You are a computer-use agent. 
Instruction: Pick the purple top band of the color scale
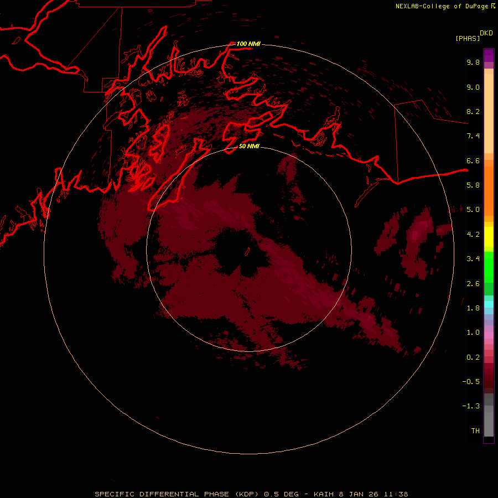[x=489, y=55]
